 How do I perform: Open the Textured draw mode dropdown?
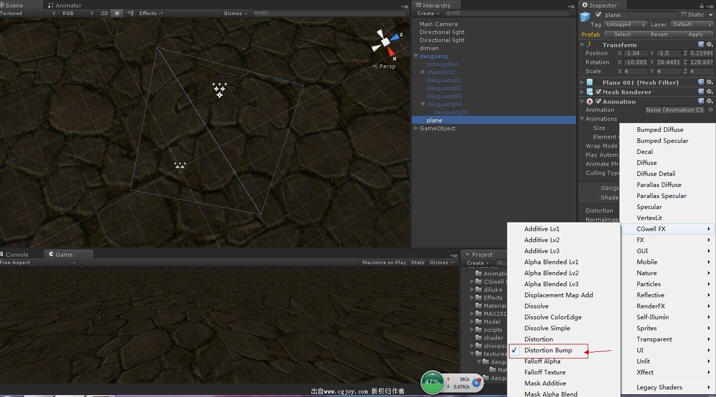point(28,14)
